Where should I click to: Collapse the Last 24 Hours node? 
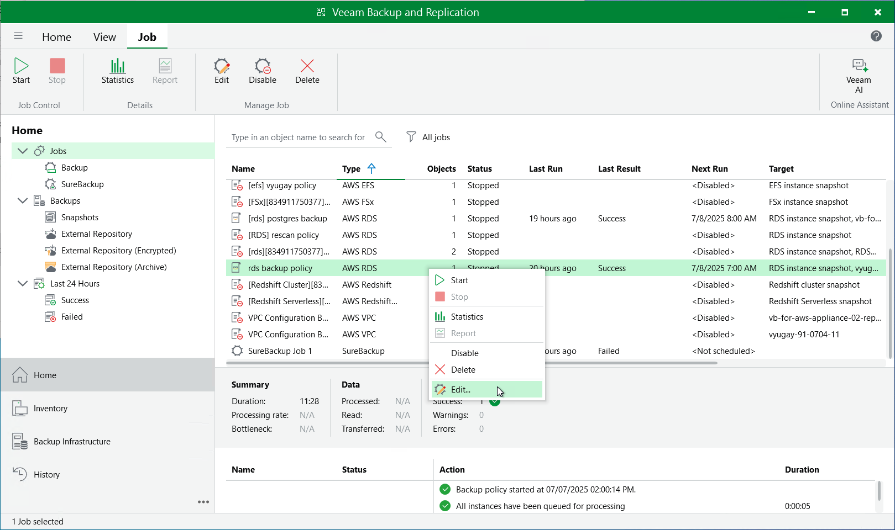[23, 283]
